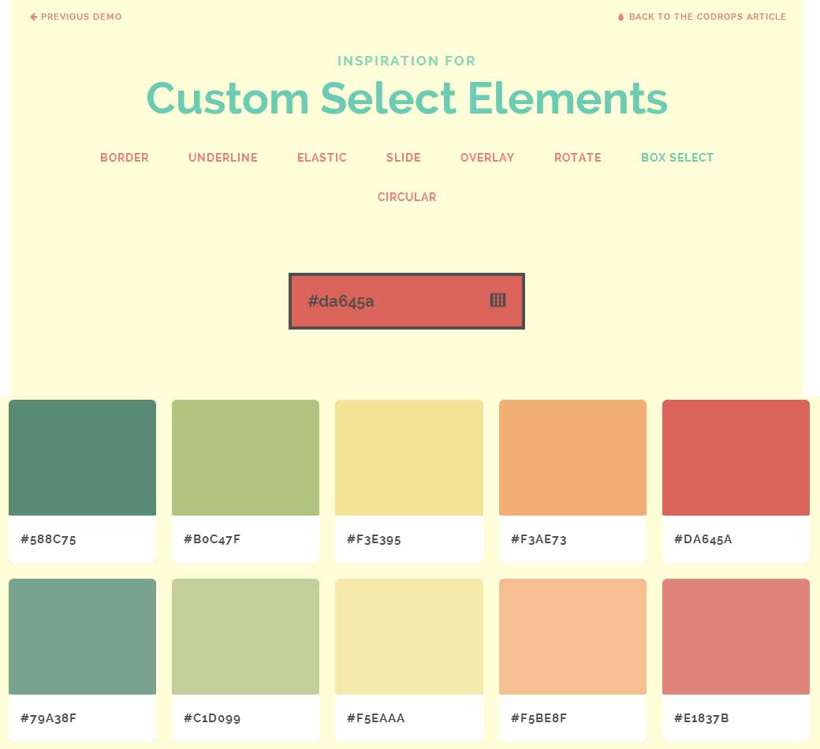Switch to the UNDERLINE demo
Viewport: 820px width, 749px height.
tap(222, 158)
